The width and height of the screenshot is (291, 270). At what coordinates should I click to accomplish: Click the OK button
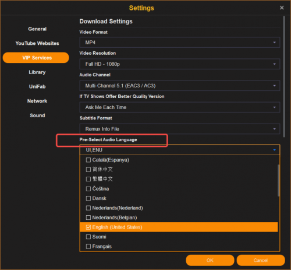tap(210, 260)
